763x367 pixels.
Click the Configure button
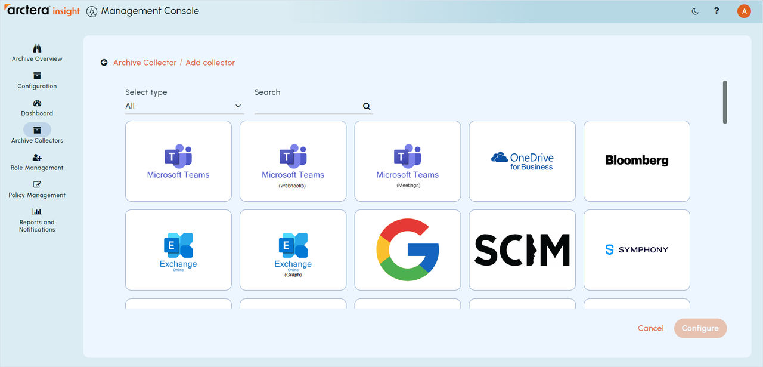[x=700, y=328]
